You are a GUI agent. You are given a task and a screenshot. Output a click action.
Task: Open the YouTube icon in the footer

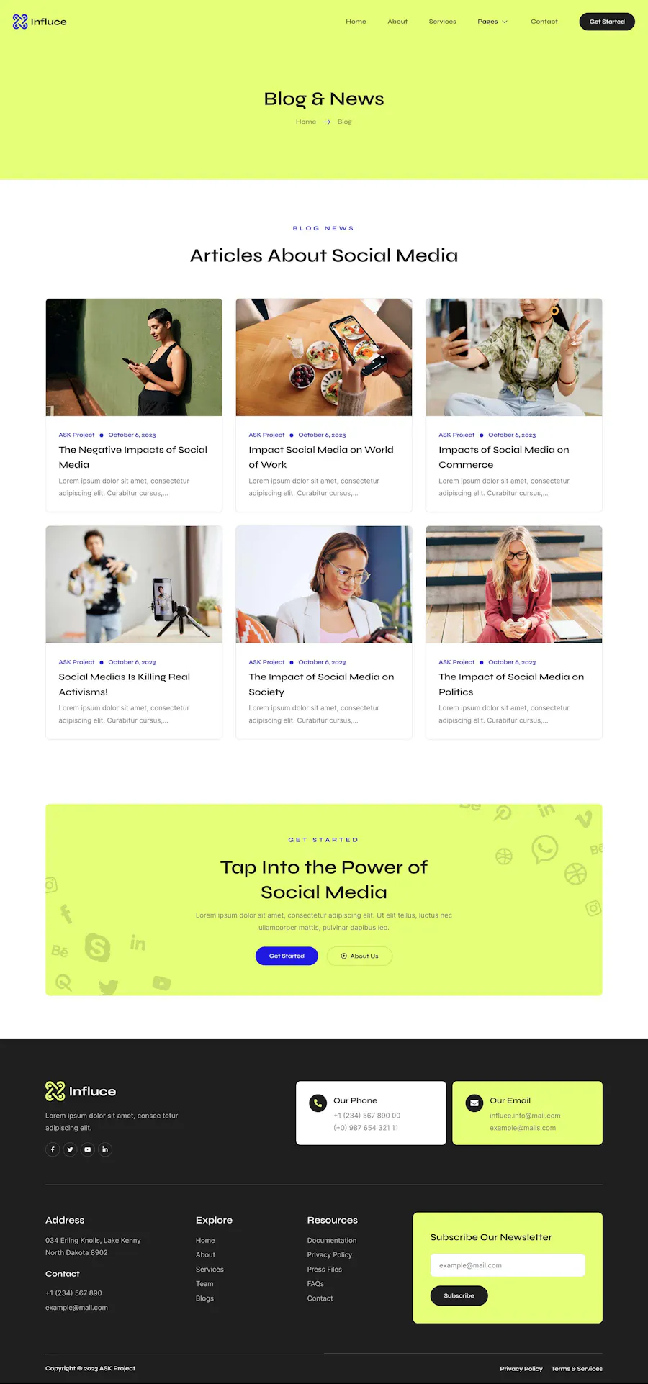coord(88,1149)
